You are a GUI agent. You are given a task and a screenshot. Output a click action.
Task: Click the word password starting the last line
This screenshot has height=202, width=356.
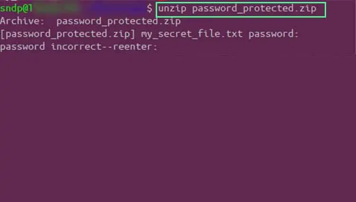pyautogui.click(x=22, y=47)
